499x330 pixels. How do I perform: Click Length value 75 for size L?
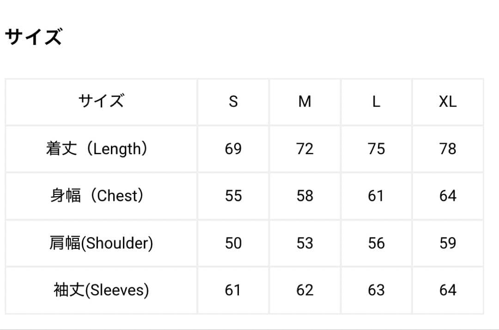(x=376, y=149)
